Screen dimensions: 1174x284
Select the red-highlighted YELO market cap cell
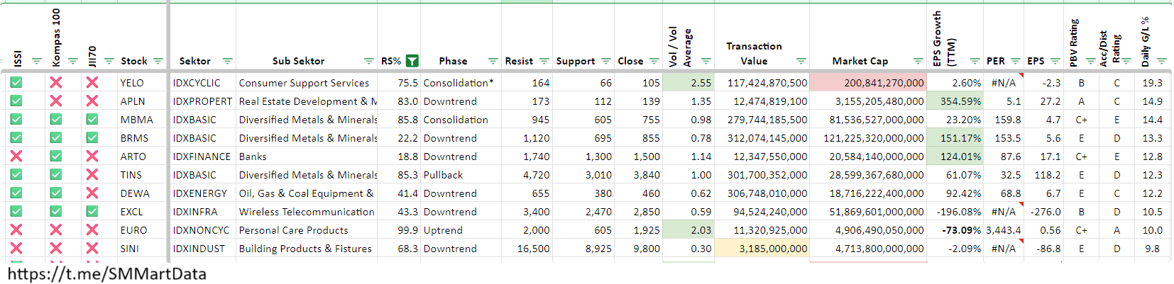[867, 83]
